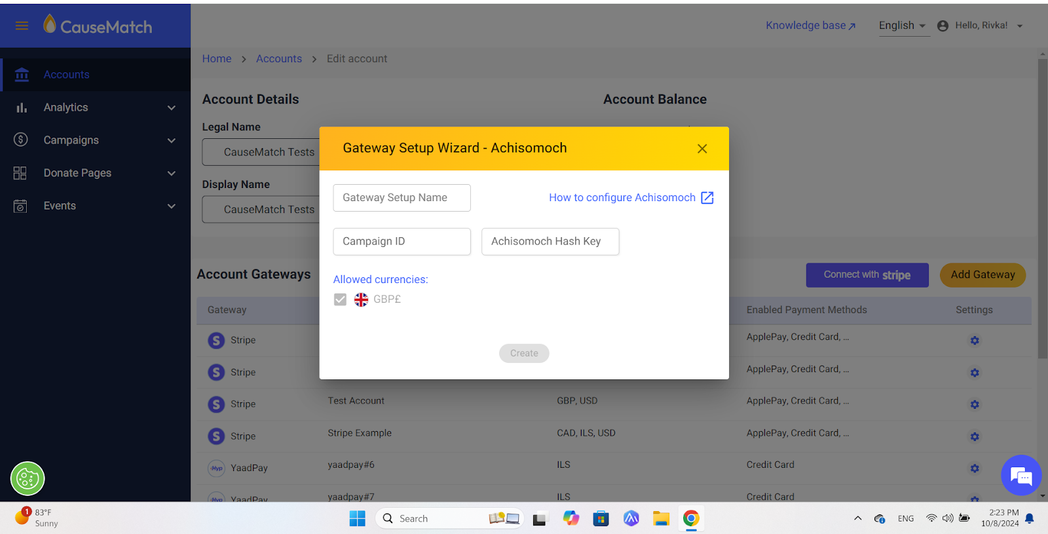Close the Gateway Setup Wizard dialog
1048x534 pixels.
click(702, 149)
